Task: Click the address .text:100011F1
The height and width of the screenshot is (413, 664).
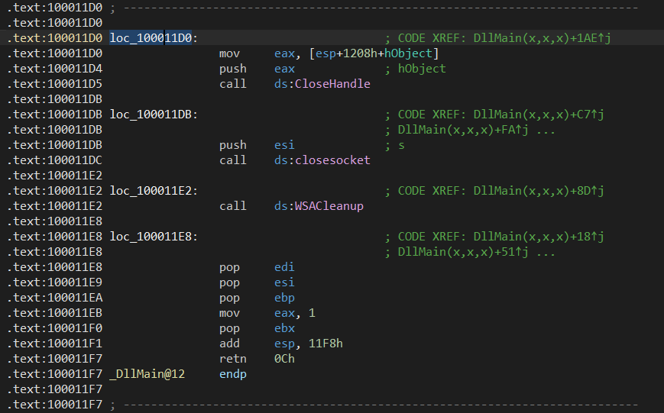Action: (x=54, y=344)
